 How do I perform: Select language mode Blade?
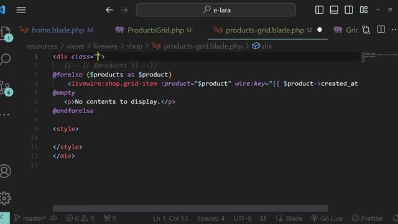[289, 218]
